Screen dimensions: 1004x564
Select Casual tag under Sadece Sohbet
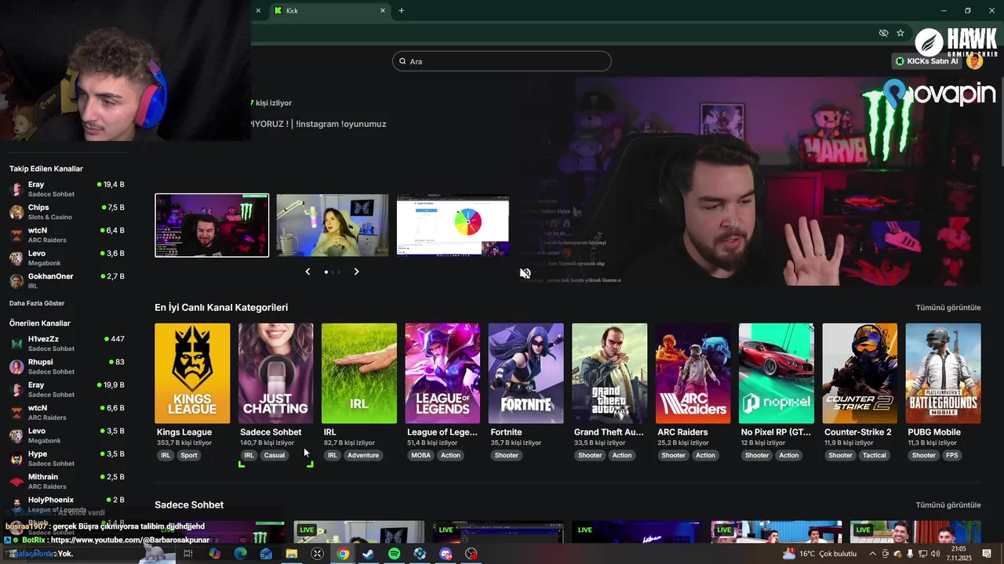(x=275, y=455)
